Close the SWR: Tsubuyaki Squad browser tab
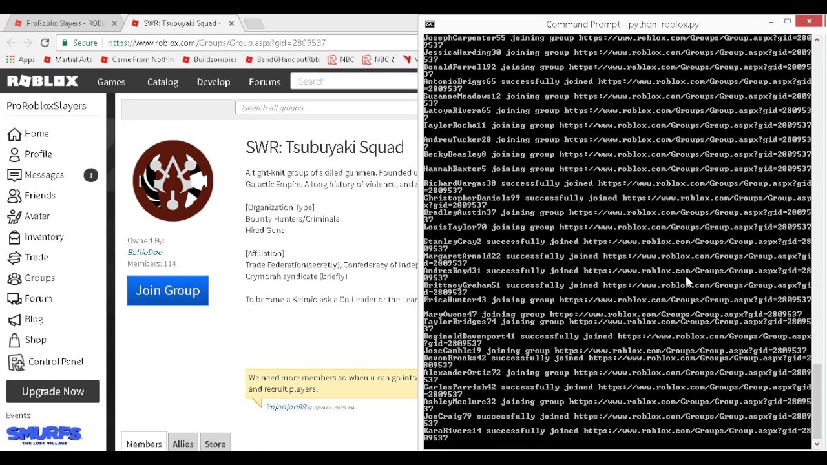Screen dimensions: 827x465 [231, 23]
